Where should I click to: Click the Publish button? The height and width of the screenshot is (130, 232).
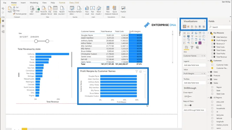click(x=123, y=10)
